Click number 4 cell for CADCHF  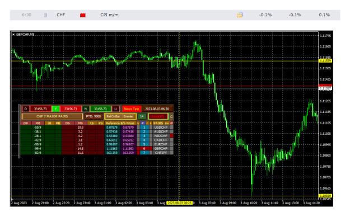pos(144,140)
